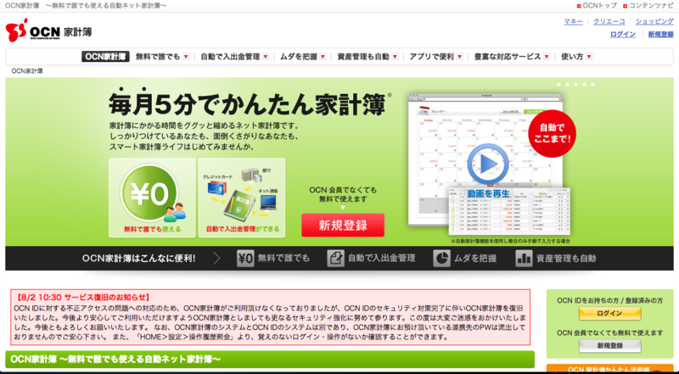This screenshot has height=374, width=679.
Task: Click the 新規登録 link in header
Action: [x=661, y=34]
